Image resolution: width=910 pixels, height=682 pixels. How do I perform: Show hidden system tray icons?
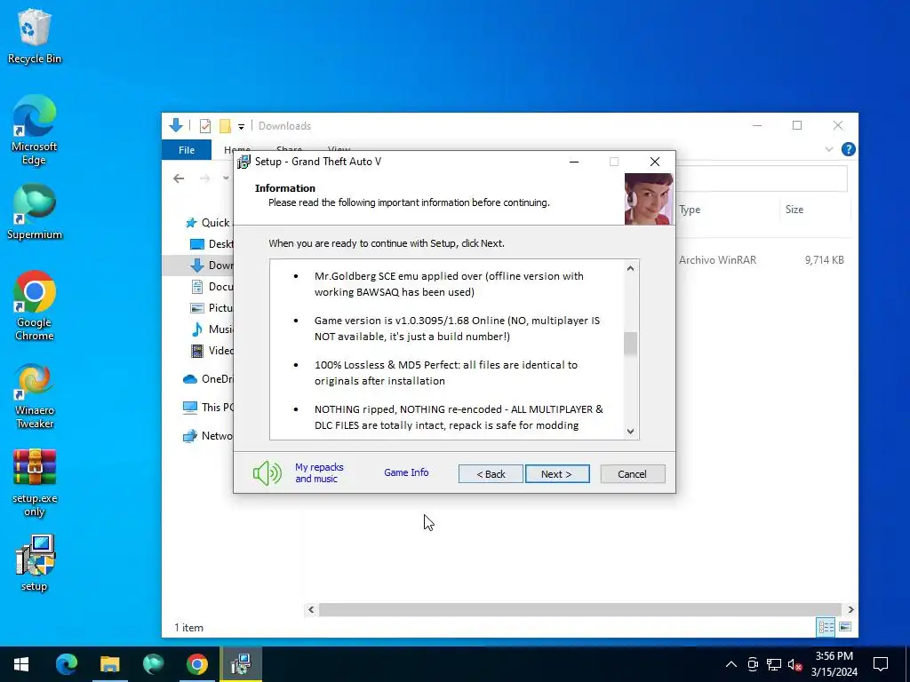pos(731,664)
